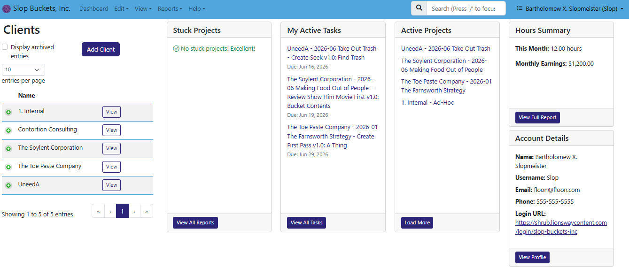
Task: View The Soylent Corporation client
Action: coord(111,148)
